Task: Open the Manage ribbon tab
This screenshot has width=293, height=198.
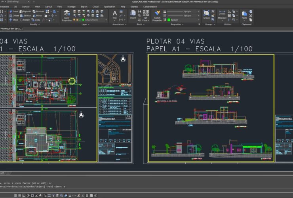Action: coord(71,7)
